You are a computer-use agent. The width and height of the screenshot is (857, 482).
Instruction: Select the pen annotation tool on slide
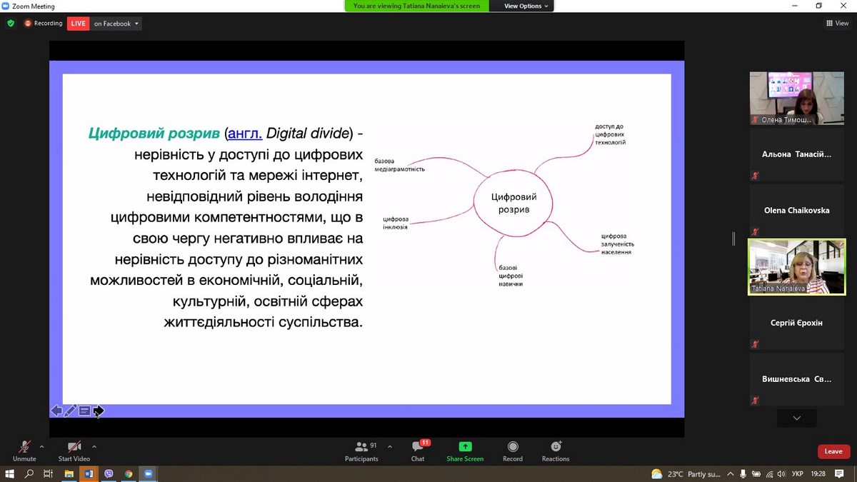pyautogui.click(x=70, y=411)
